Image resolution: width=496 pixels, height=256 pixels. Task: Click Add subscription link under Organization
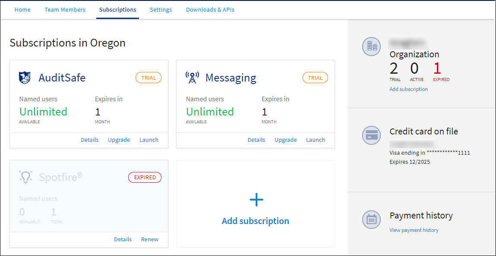[x=408, y=89]
